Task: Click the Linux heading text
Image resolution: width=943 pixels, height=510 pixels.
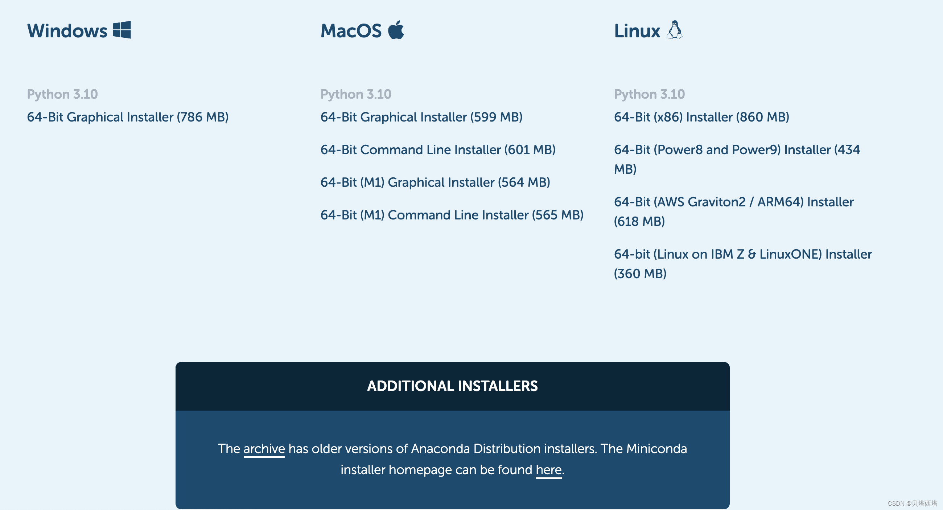Action: [x=637, y=31]
